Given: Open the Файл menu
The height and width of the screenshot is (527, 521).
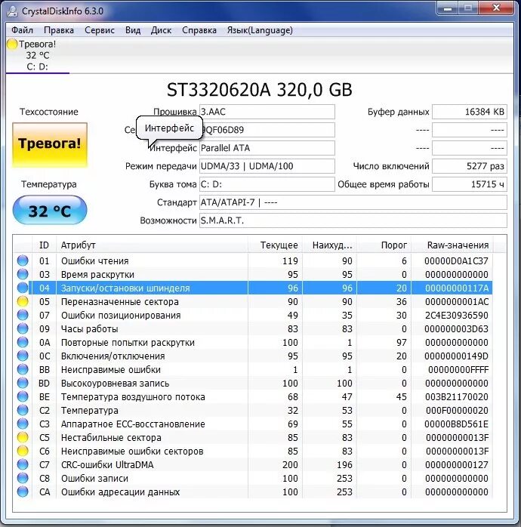Looking at the screenshot, I should 22,30.
